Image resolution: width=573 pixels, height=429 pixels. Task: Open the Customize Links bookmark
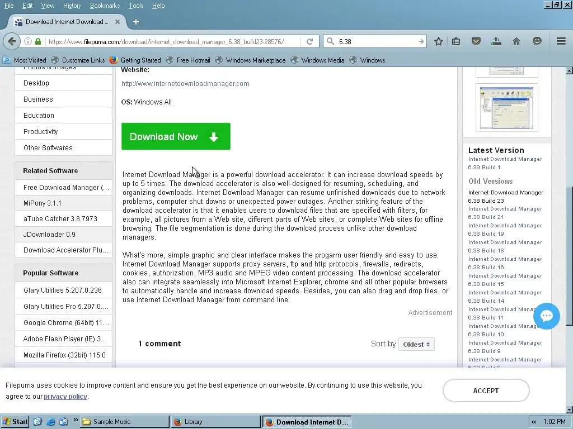(x=78, y=60)
